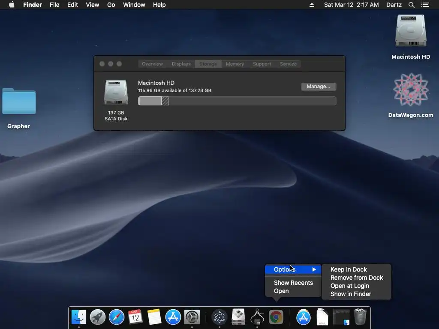Open Google Chrome in the Dock
439x329 pixels.
[x=276, y=317]
